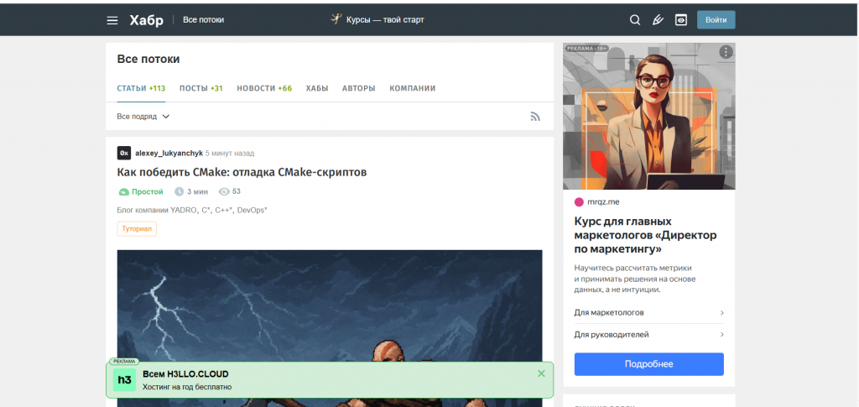Click the green Простой difficulty icon
This screenshot has height=407, width=859.
coord(124,191)
